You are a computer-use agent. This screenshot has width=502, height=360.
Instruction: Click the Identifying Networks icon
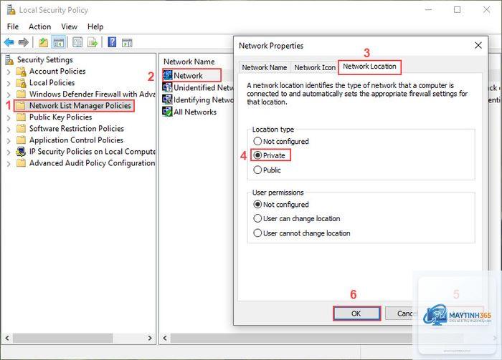[167, 99]
